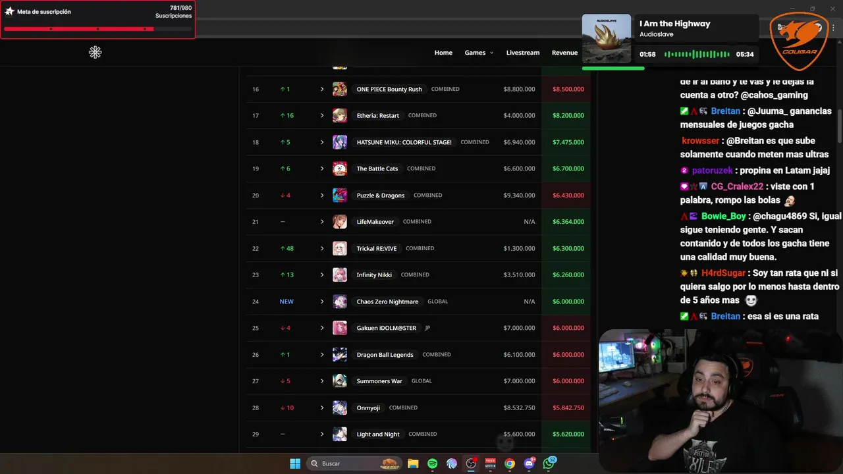843x474 pixels.
Task: Go to the Livestream page
Action: tap(523, 53)
